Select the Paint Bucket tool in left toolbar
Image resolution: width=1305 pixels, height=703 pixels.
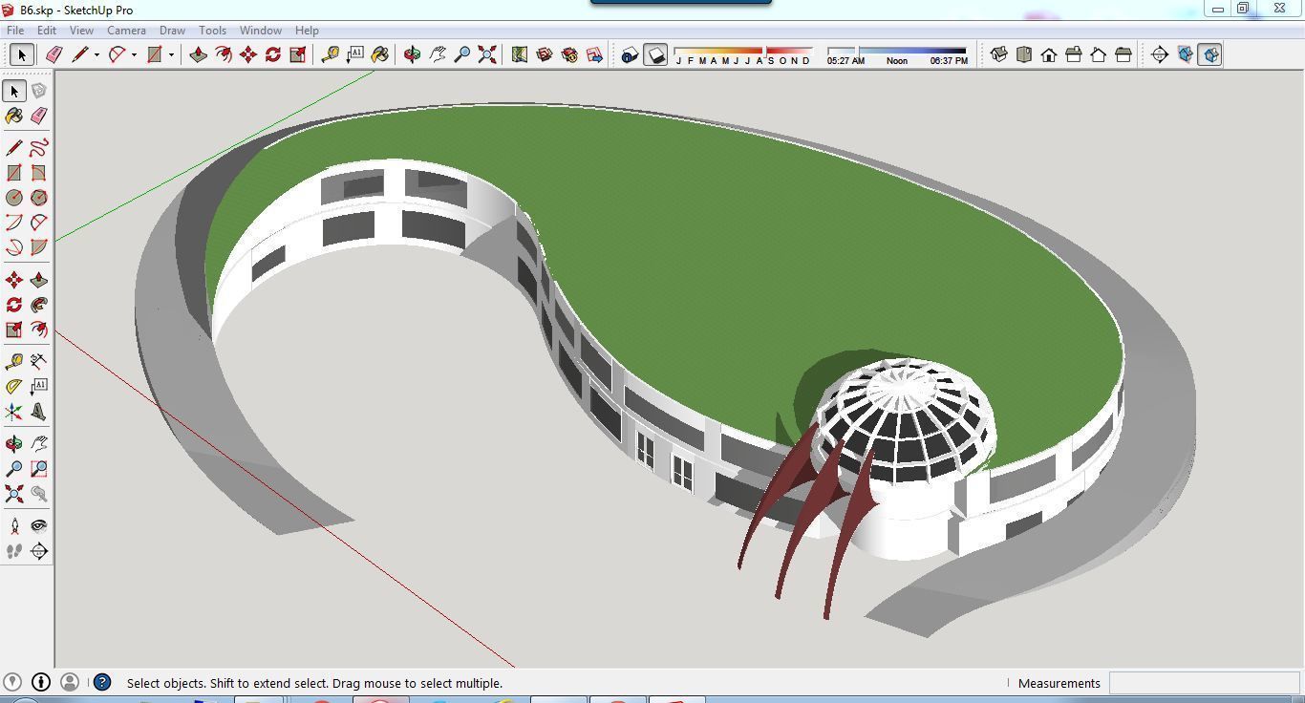coord(14,116)
